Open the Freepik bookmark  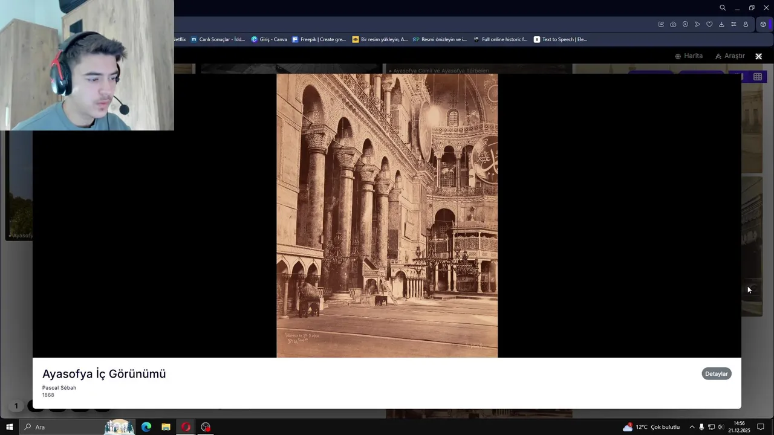pos(319,39)
